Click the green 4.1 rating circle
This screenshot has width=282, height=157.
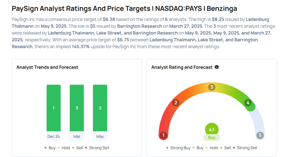tap(211, 129)
